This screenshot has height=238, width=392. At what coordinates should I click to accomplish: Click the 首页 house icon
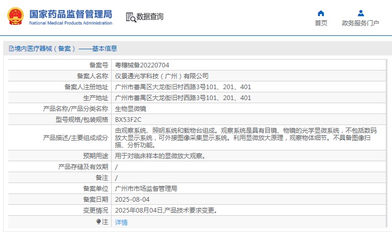321,13
